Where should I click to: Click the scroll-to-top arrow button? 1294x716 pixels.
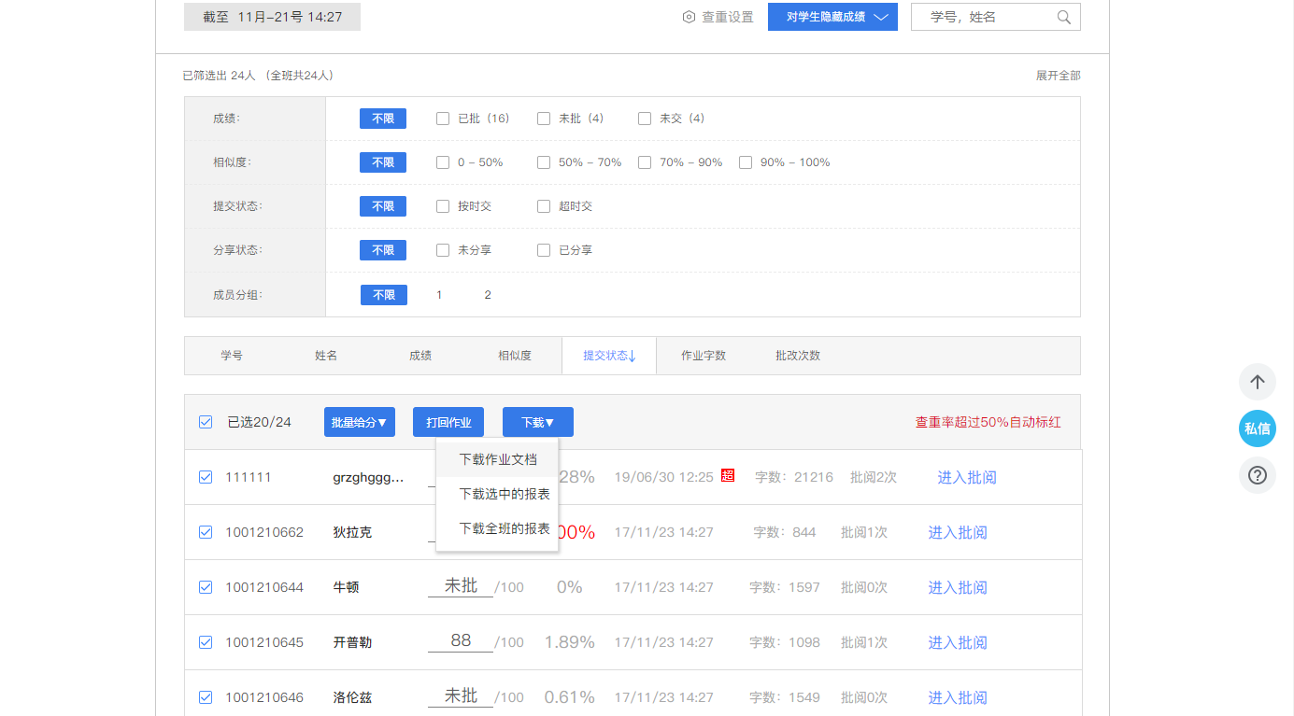1258,382
